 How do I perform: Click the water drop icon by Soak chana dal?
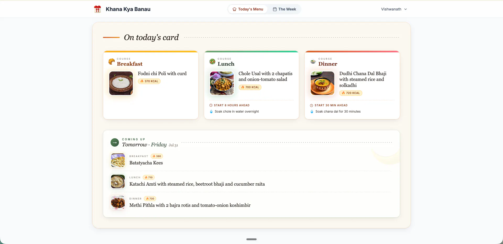click(x=312, y=112)
